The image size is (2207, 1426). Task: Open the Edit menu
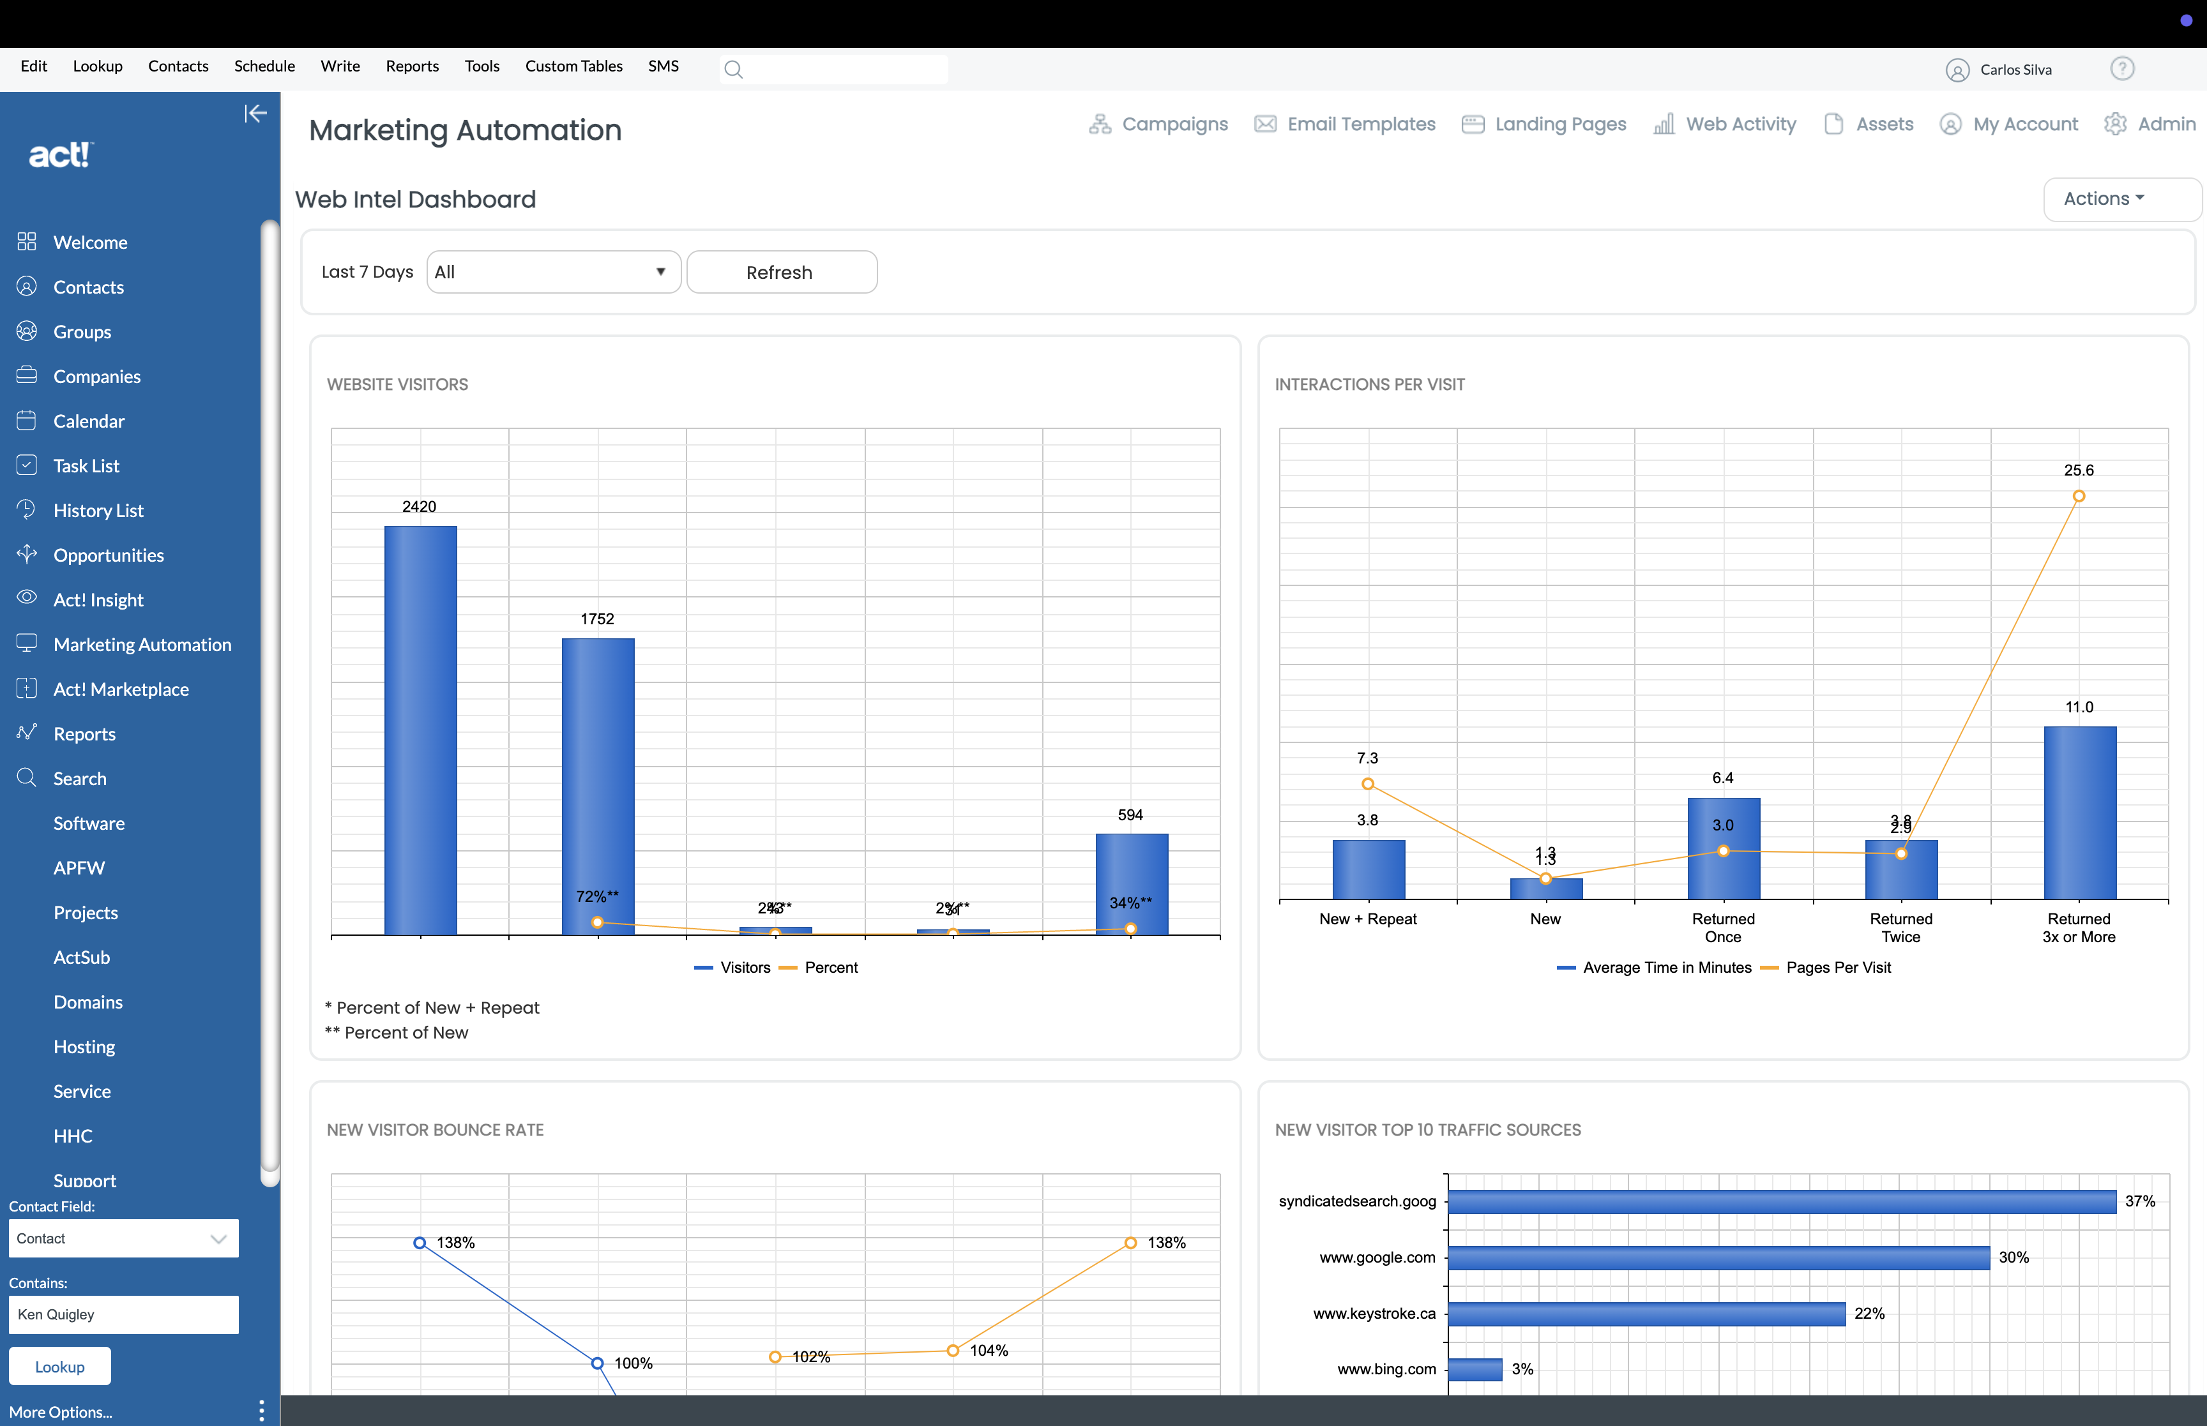[33, 66]
